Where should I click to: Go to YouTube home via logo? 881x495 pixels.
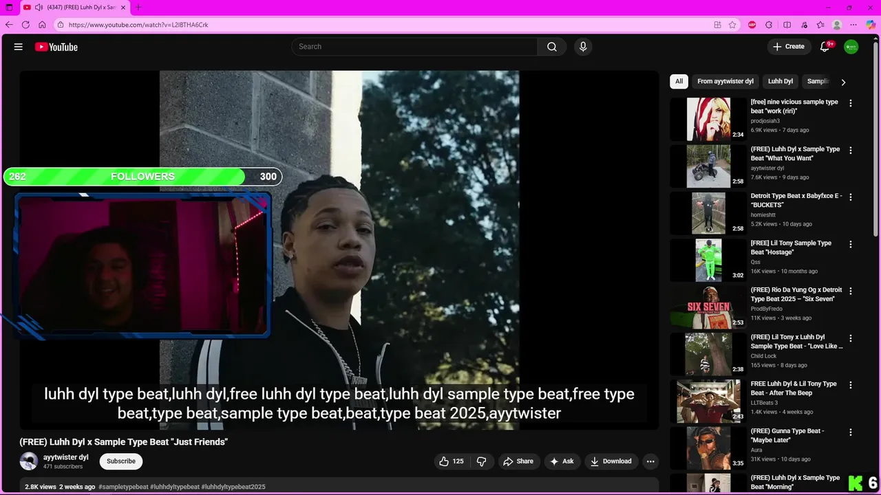point(56,47)
